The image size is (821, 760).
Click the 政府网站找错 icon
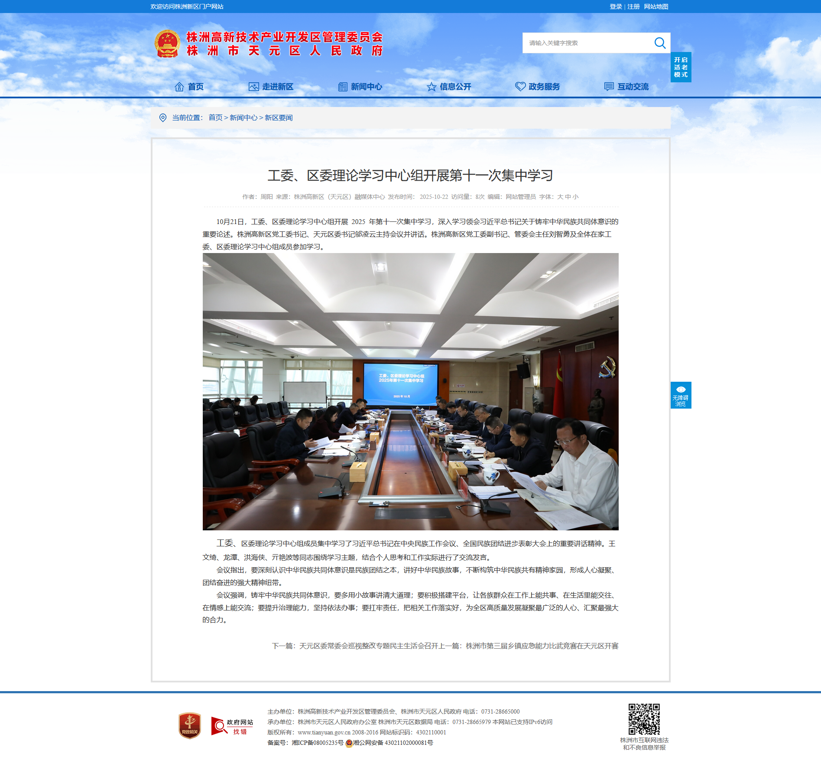(x=232, y=726)
